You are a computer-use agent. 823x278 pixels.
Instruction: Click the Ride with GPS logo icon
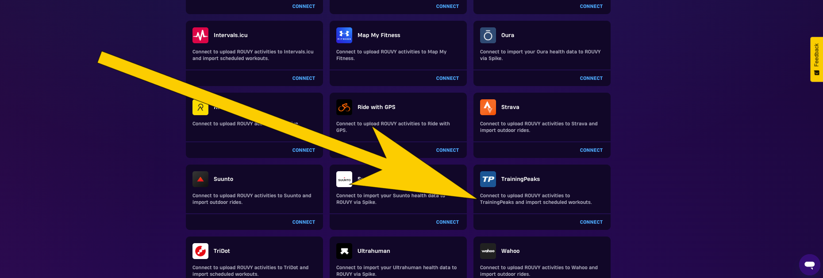[344, 107]
